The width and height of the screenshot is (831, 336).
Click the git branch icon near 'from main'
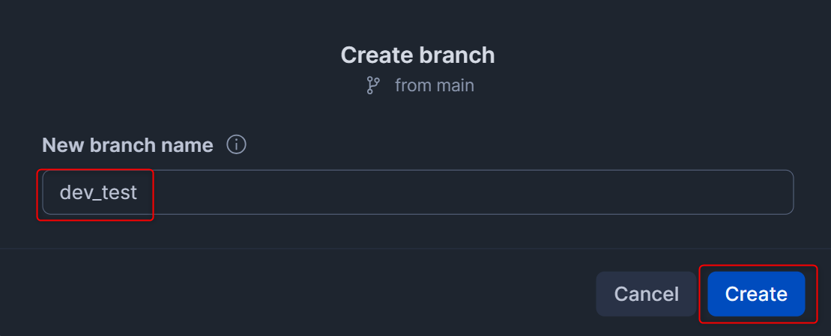(372, 85)
